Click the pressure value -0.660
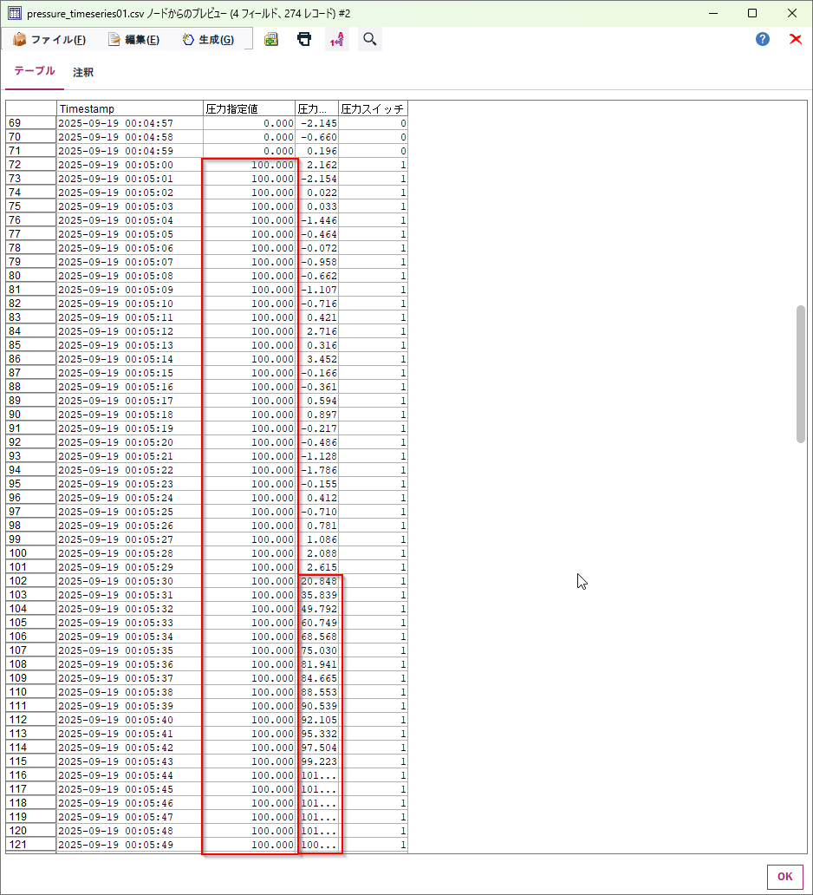The width and height of the screenshot is (813, 895). pyautogui.click(x=319, y=137)
